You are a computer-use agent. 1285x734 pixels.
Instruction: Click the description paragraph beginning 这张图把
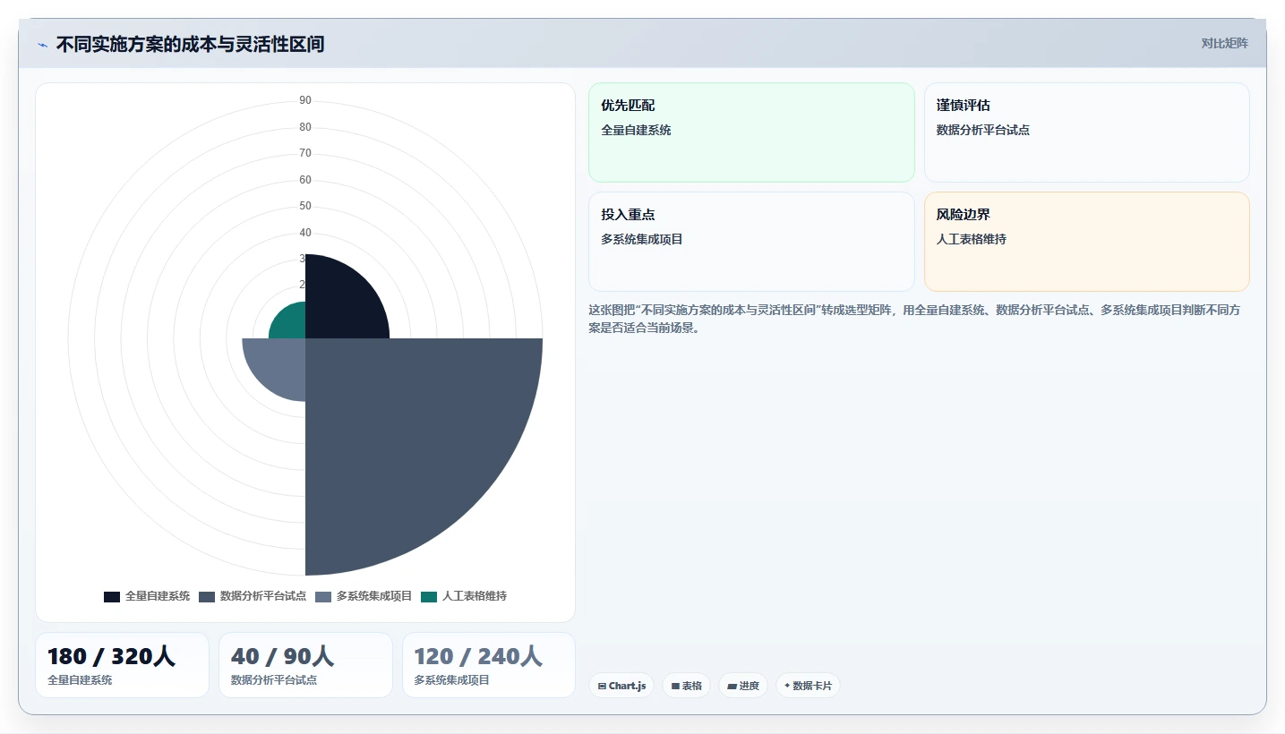tap(913, 319)
